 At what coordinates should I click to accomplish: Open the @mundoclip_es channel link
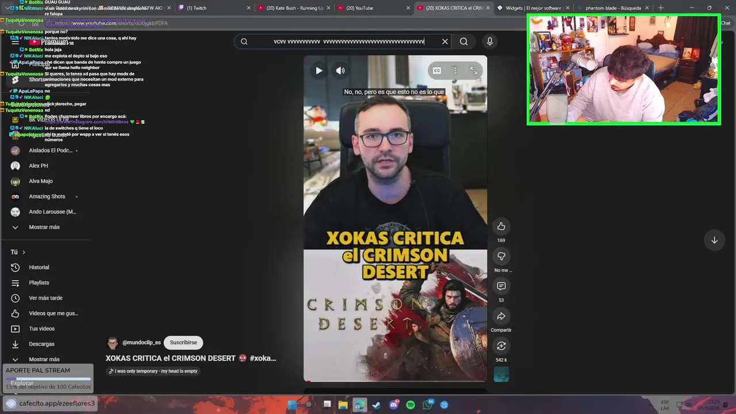(141, 343)
